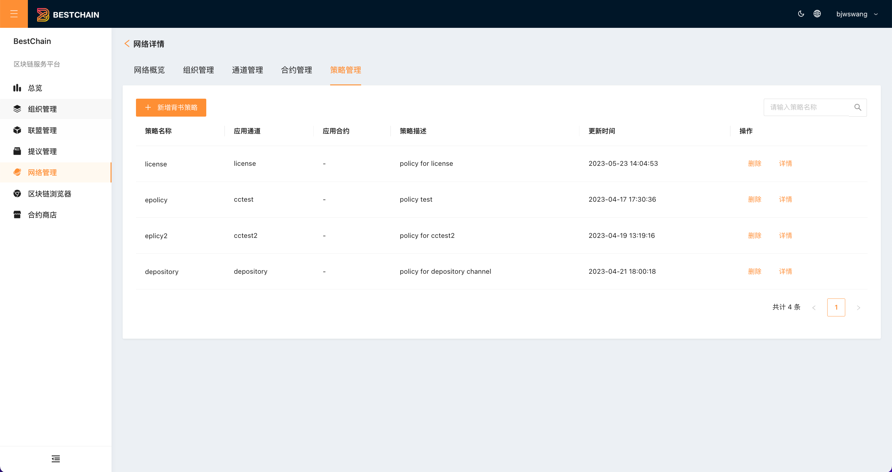Screen dimensions: 892x472
Task: Click the 策略名称 column header
Action: tap(158, 131)
